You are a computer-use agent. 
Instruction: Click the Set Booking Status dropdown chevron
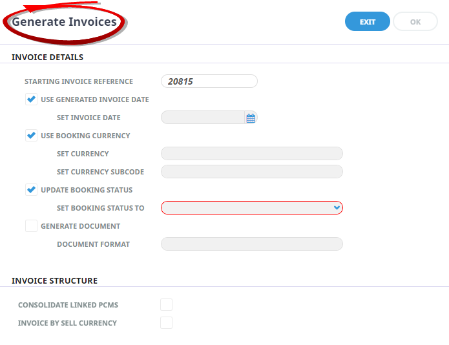coord(337,208)
